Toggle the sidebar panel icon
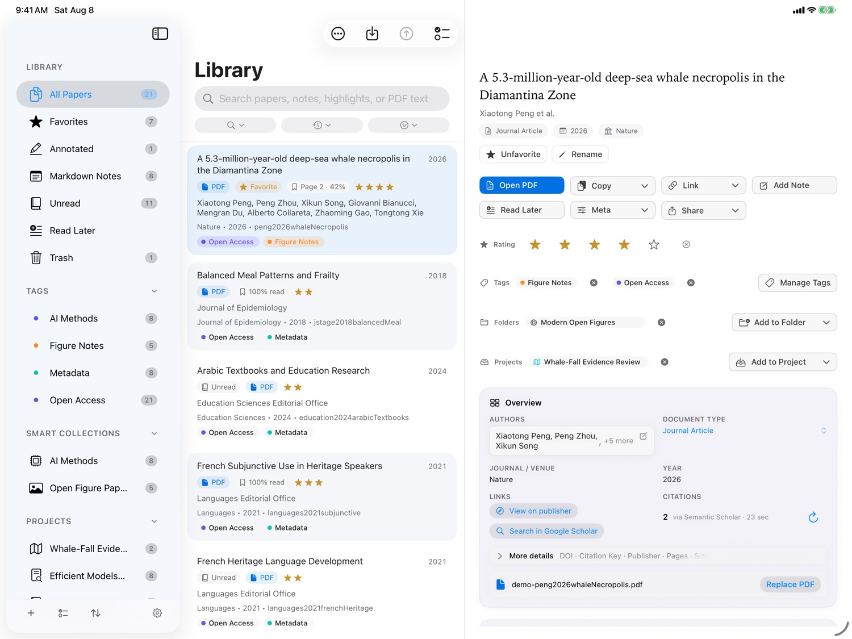This screenshot has height=639, width=852. pyautogui.click(x=160, y=34)
